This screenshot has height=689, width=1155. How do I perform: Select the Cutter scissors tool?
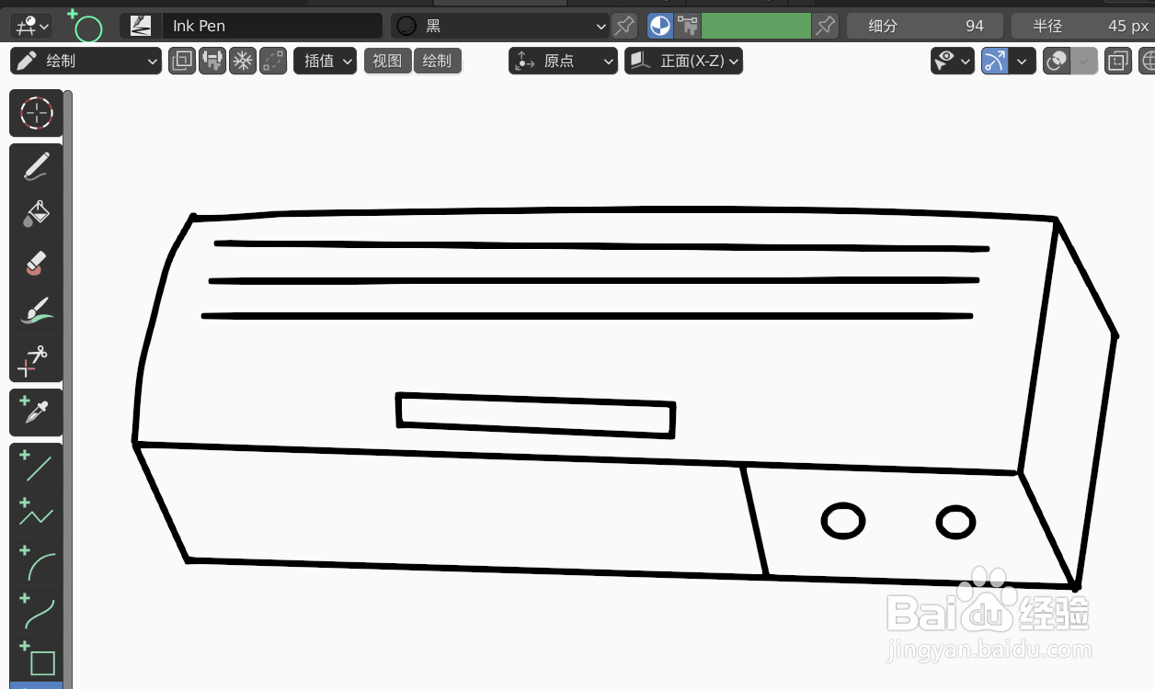tap(37, 358)
